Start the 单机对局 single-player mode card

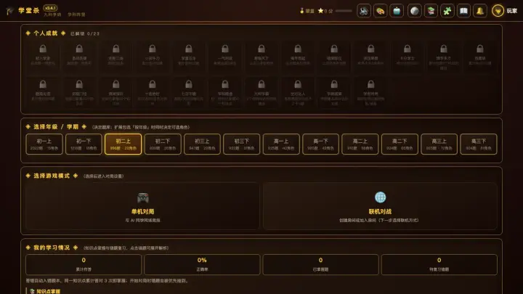[142, 206]
